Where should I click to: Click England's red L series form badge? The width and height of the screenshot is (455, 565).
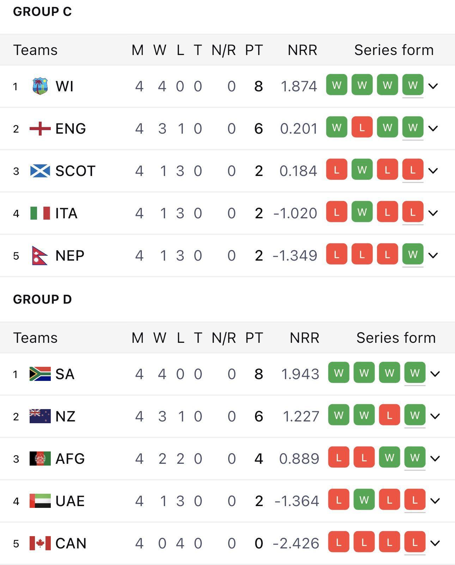click(x=362, y=127)
